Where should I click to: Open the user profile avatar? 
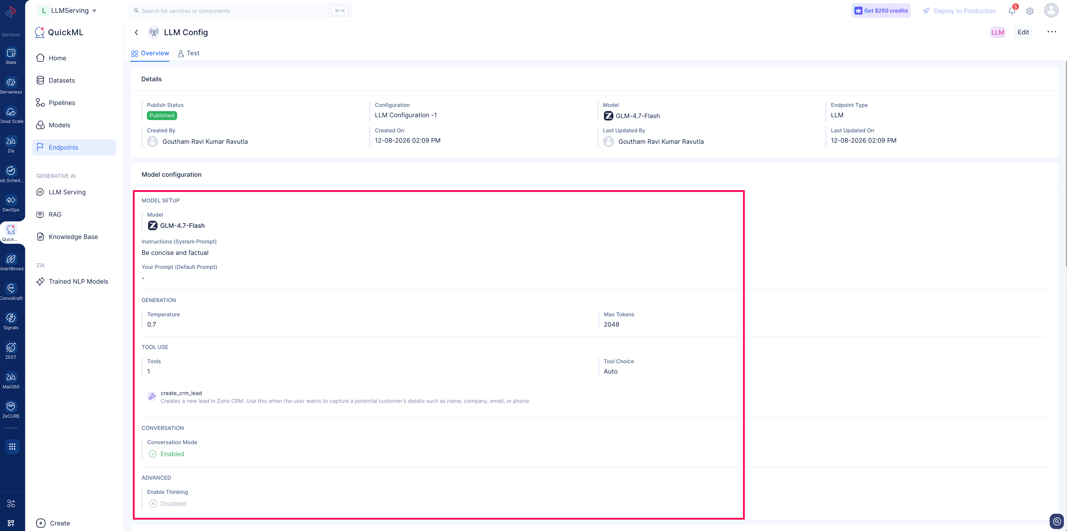(1051, 10)
